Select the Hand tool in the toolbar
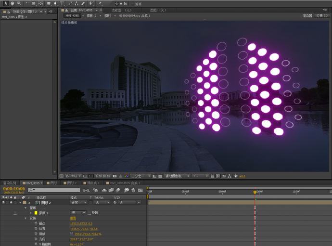Image resolution: width=332 pixels, height=246 pixels. [x=12, y=3]
